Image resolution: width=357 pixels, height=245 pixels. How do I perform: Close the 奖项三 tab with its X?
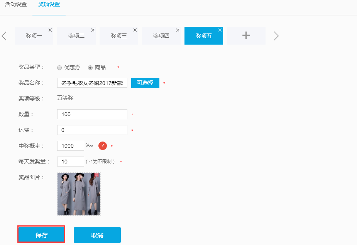click(135, 30)
